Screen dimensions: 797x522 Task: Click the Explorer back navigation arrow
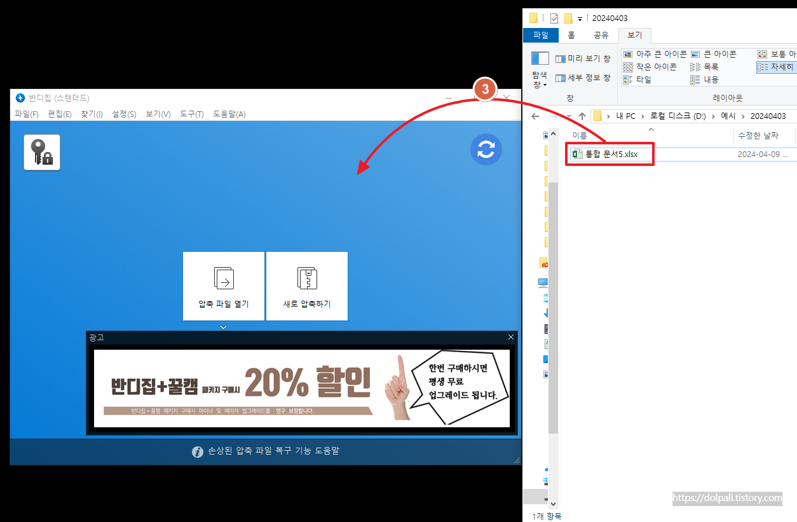535,116
